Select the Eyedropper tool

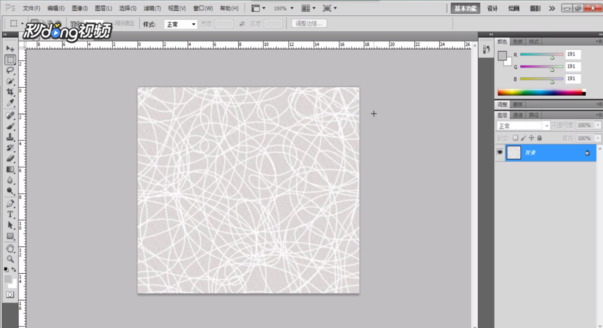click(10, 103)
